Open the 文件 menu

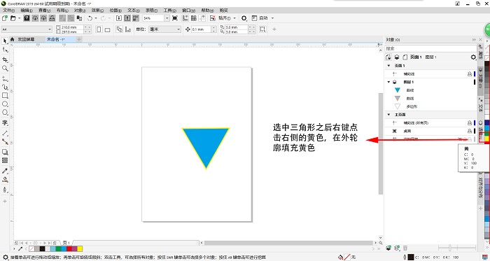8,10
